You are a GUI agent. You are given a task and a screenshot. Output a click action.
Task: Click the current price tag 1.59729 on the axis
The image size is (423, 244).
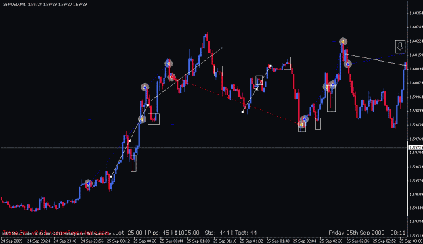pos(416,148)
